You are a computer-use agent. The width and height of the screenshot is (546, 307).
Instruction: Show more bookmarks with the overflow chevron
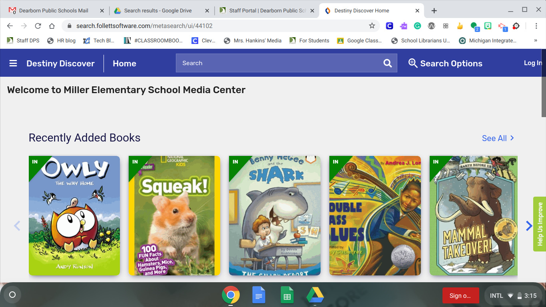coord(536,40)
